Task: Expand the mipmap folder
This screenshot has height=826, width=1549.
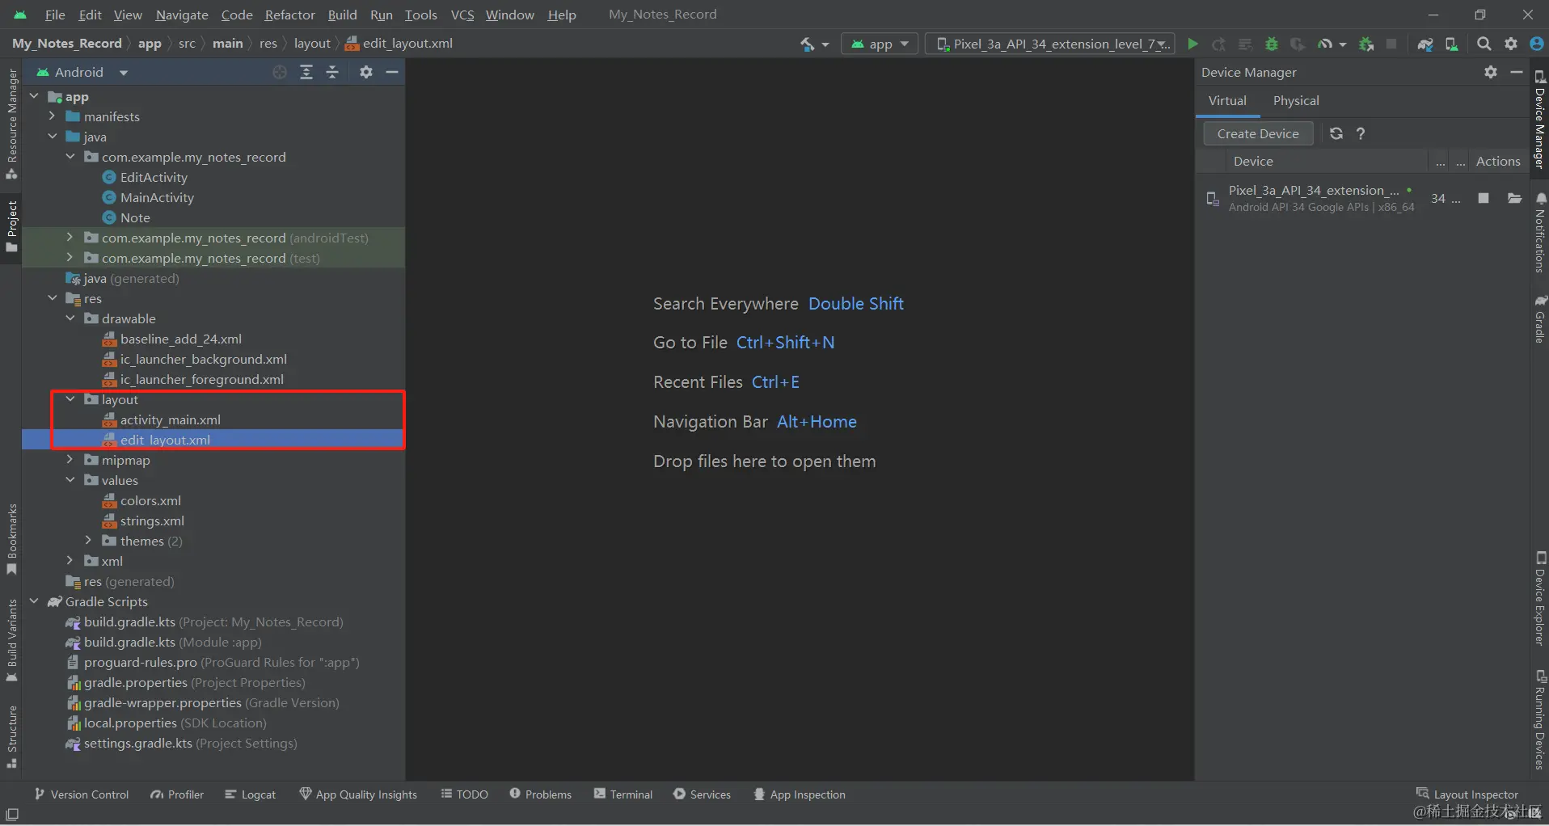Action: (x=70, y=460)
